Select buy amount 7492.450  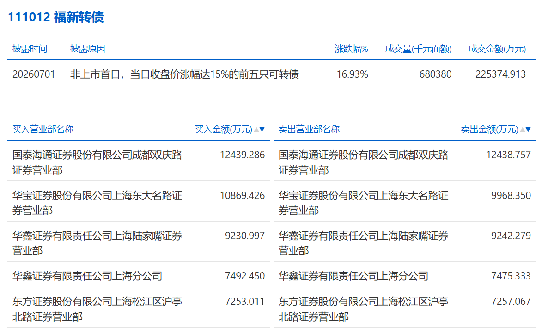[x=245, y=276]
